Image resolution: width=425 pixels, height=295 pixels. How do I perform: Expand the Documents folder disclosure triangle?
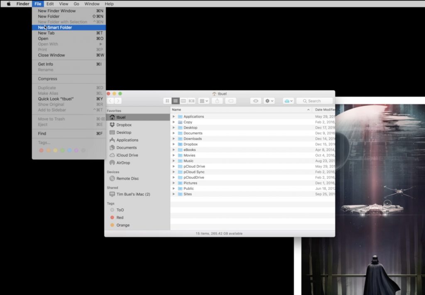click(x=174, y=133)
